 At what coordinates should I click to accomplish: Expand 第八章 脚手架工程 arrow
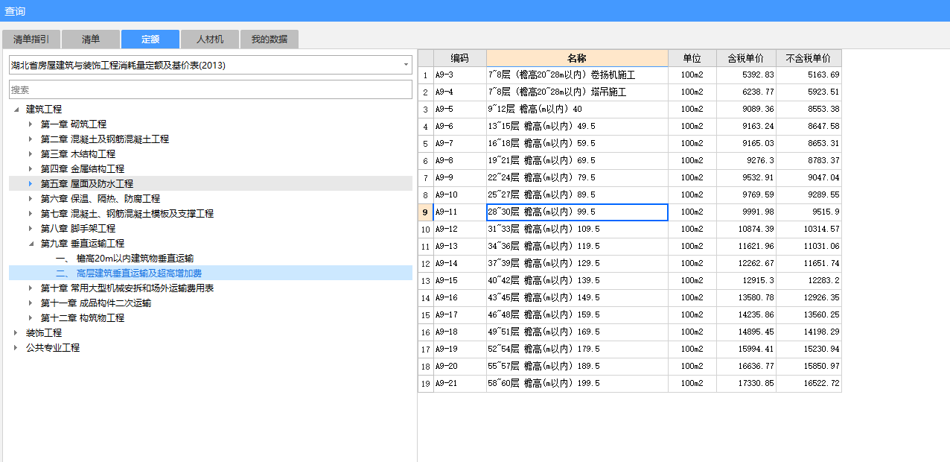pyautogui.click(x=31, y=229)
